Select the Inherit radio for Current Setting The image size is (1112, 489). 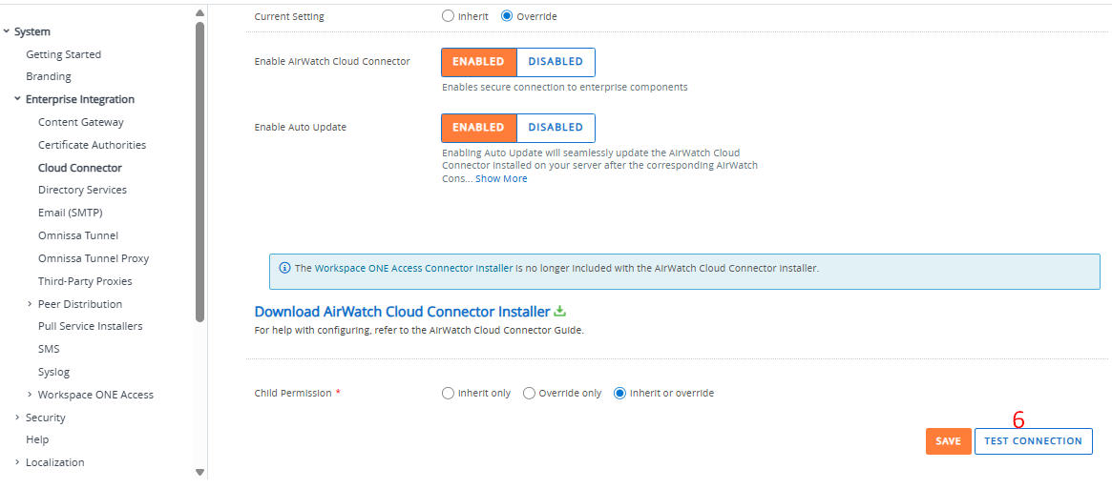click(449, 16)
